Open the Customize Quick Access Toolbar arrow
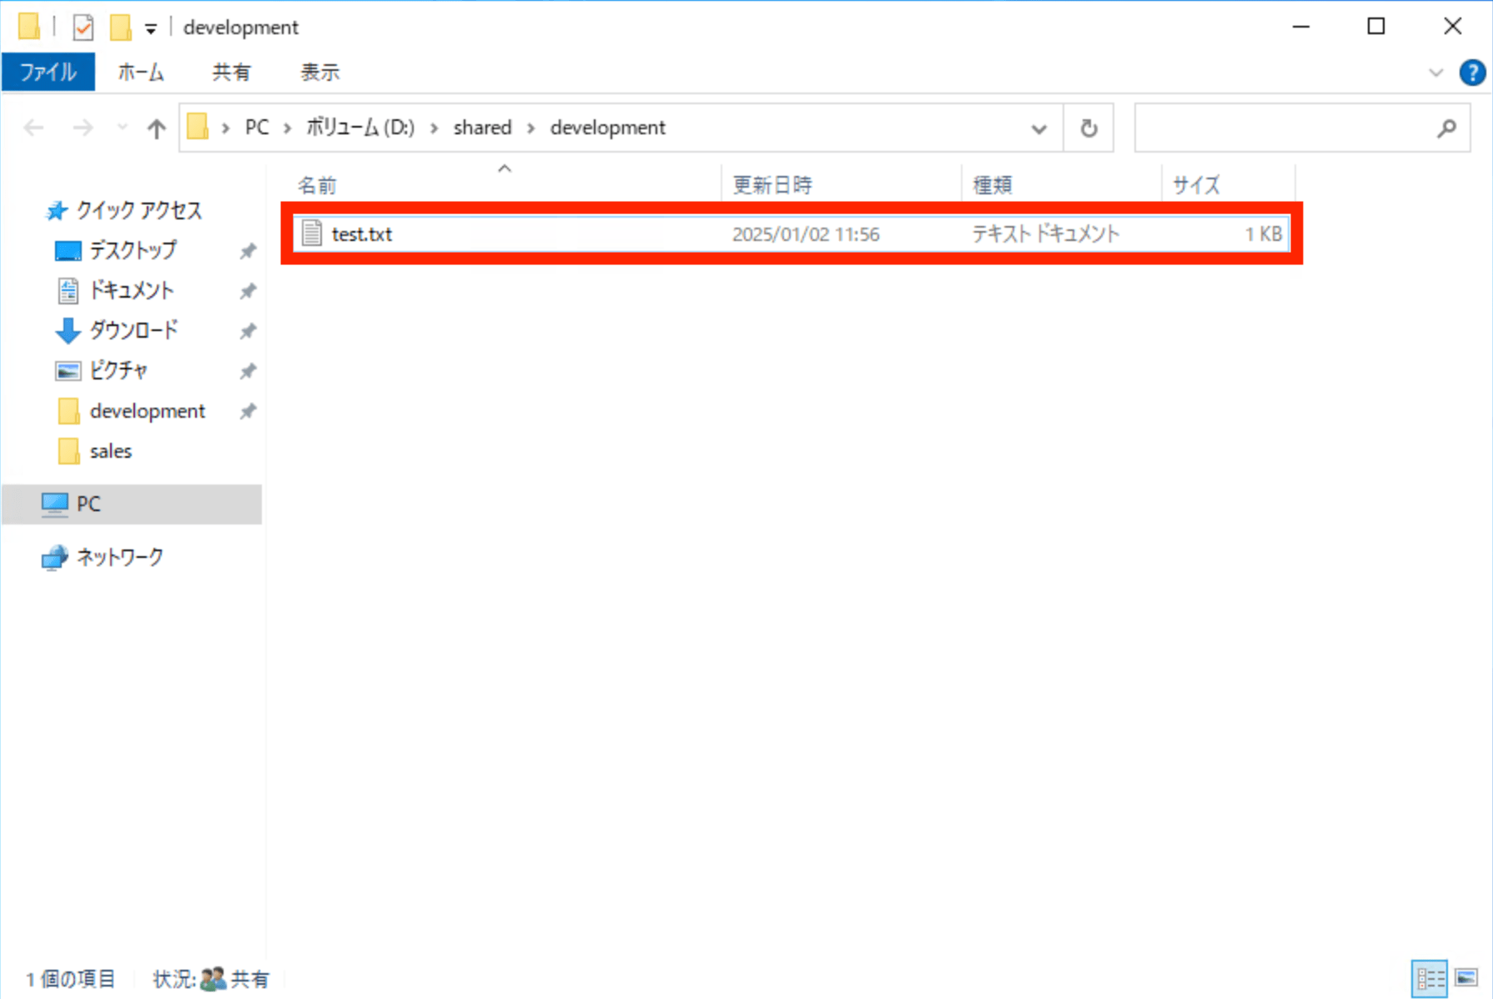The image size is (1493, 999). (151, 29)
